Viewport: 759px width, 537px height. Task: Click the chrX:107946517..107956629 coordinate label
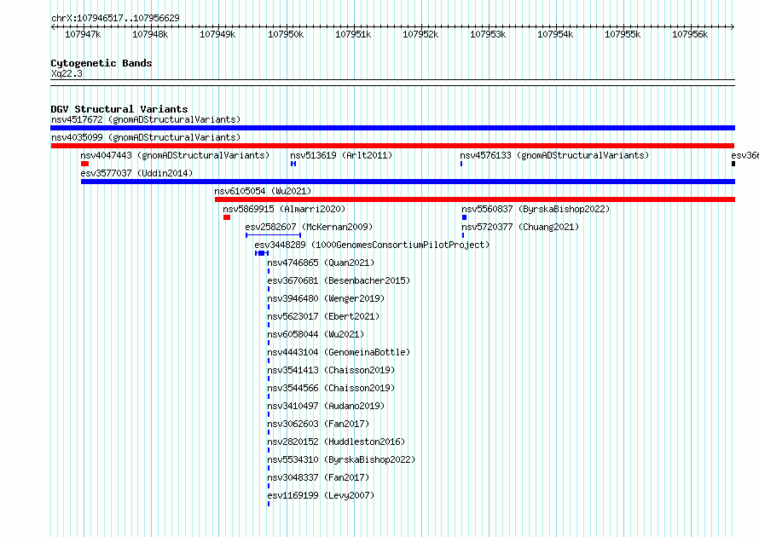click(115, 18)
